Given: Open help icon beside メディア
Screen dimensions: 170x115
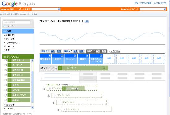Looking at the screenshot, I should click(x=6, y=90).
